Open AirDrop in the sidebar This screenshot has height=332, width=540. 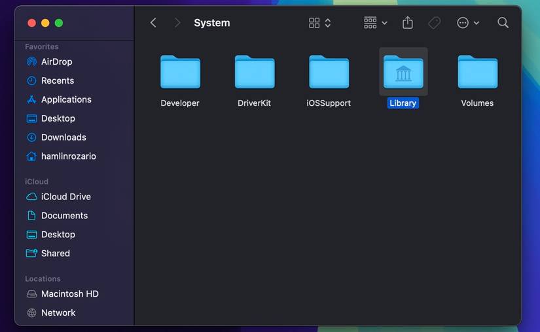(56, 61)
